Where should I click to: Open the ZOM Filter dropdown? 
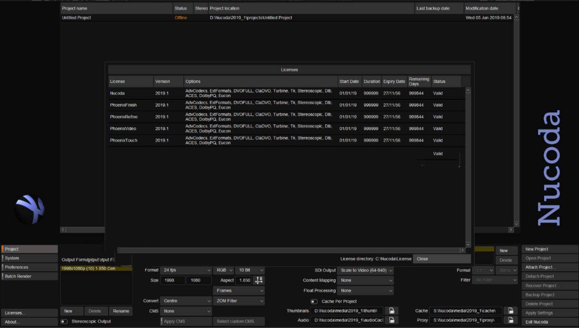point(239,301)
